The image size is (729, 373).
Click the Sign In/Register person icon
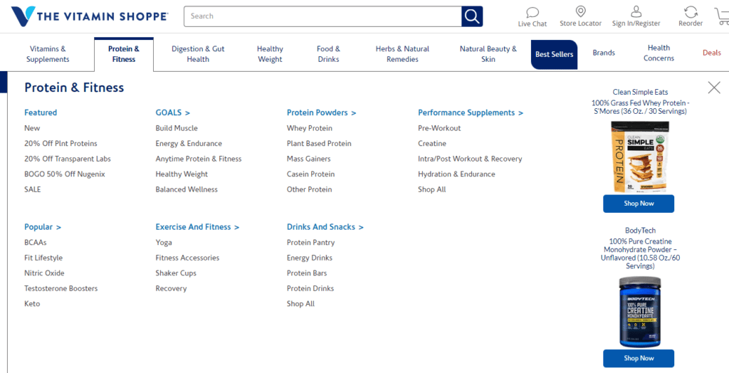[636, 11]
